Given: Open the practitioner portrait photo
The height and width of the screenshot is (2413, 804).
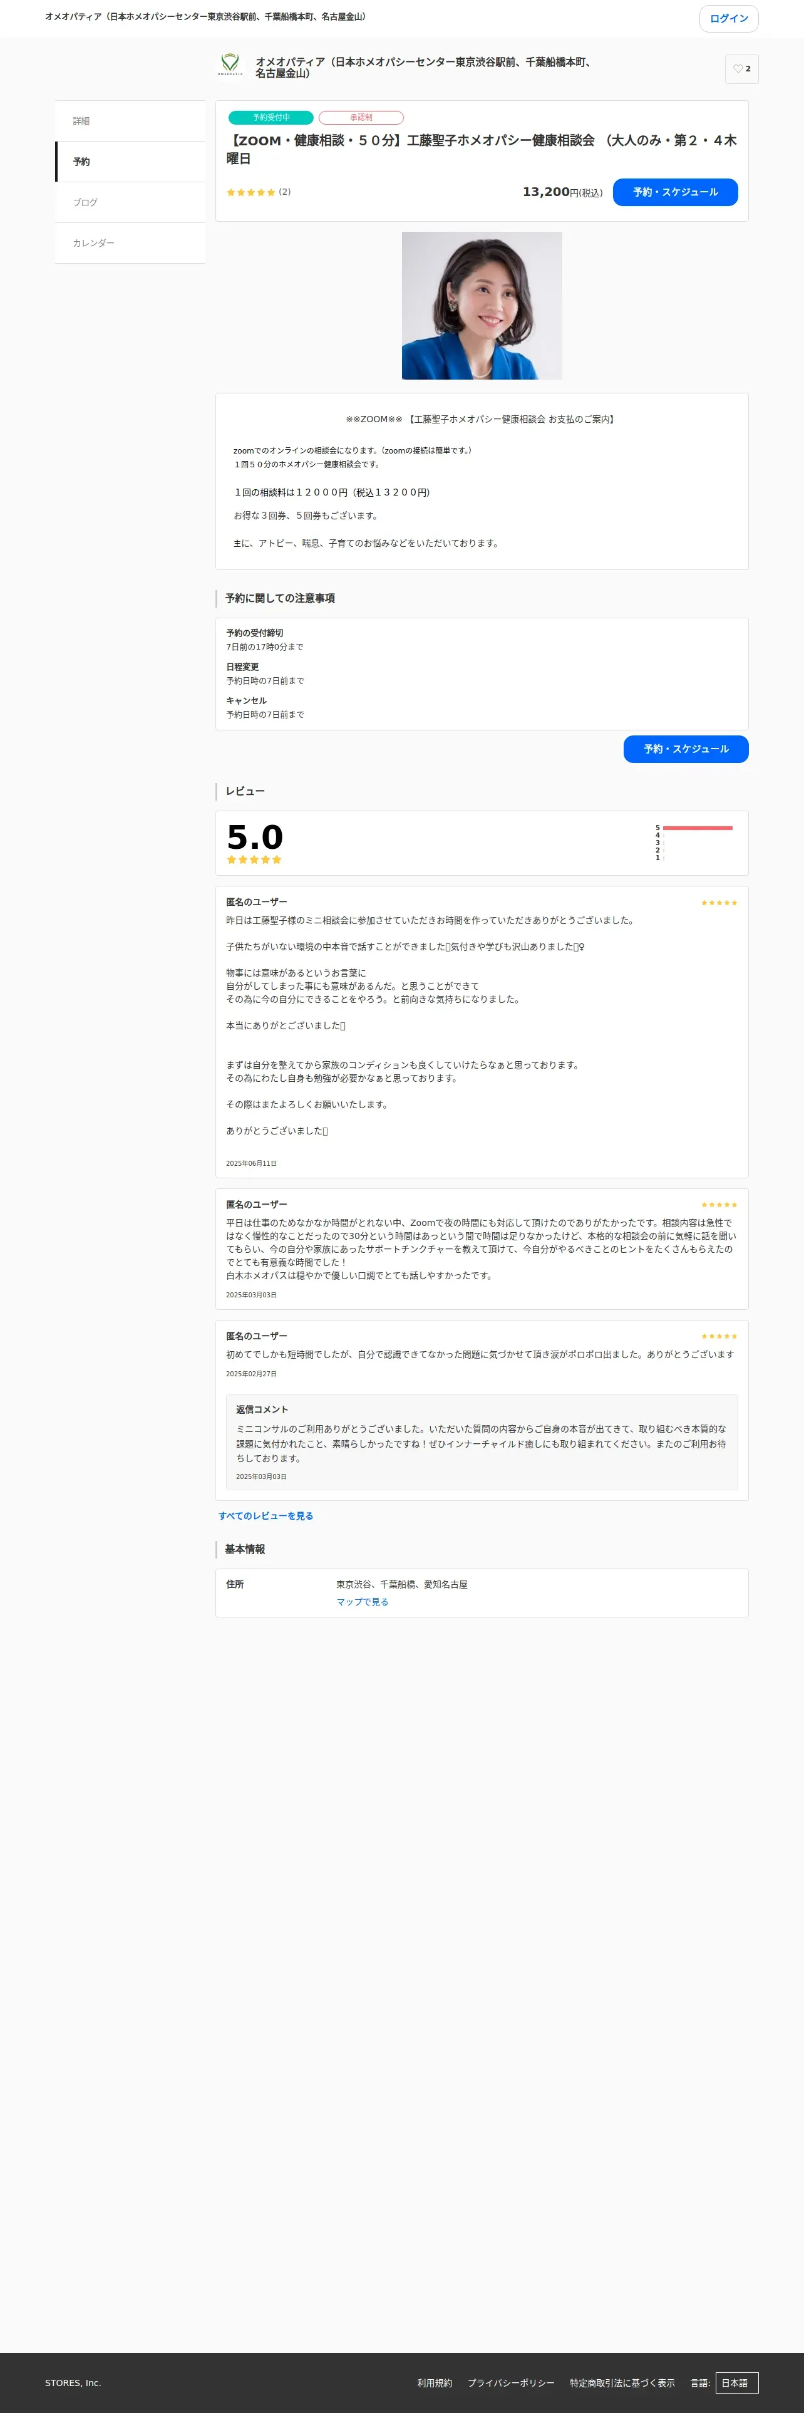Looking at the screenshot, I should click(x=482, y=305).
